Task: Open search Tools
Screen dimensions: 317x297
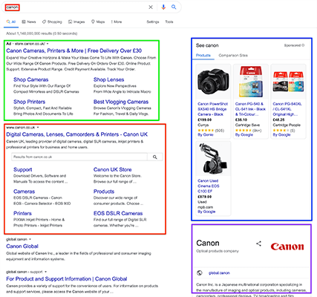Action: [169, 22]
